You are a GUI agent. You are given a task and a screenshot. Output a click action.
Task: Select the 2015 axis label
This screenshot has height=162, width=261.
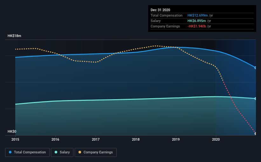15,139
